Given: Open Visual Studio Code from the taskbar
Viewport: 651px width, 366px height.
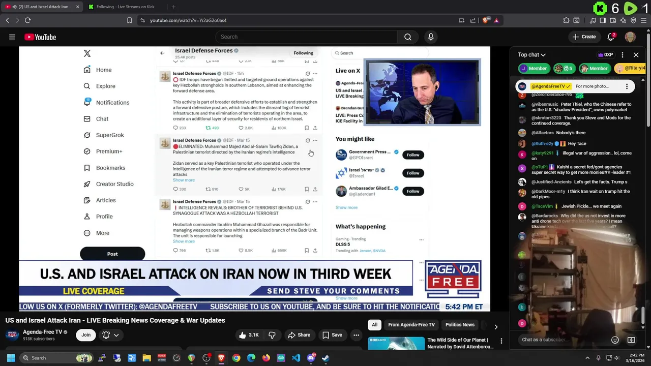Looking at the screenshot, I should (296, 358).
